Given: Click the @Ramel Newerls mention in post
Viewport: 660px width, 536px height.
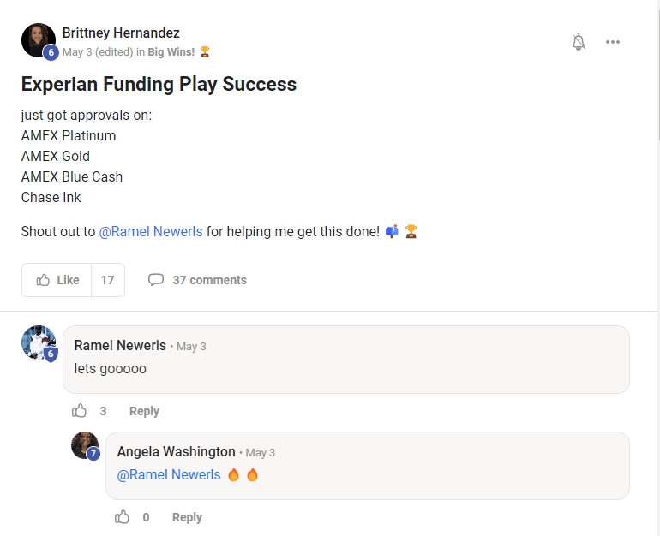Looking at the screenshot, I should (x=151, y=231).
